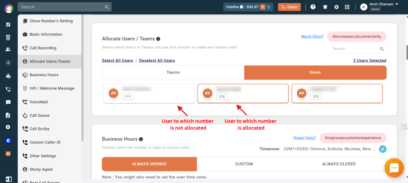
Task: Open the robot bot icon in the left rail
Action: pyautogui.click(x=8, y=76)
